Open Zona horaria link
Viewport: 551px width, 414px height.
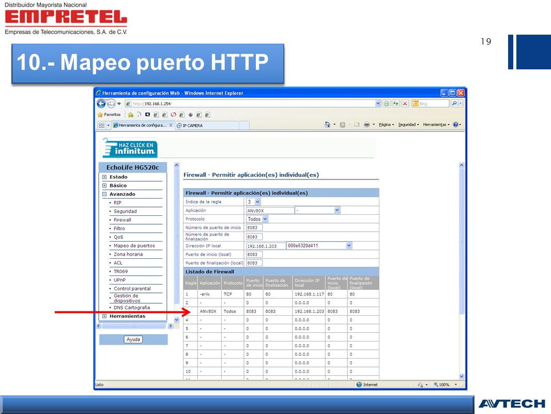click(128, 254)
